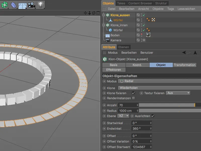Viewport: 201px width, 151px height.
Task: Click the Startwinkel stepper arrows
Action: [x=151, y=123]
